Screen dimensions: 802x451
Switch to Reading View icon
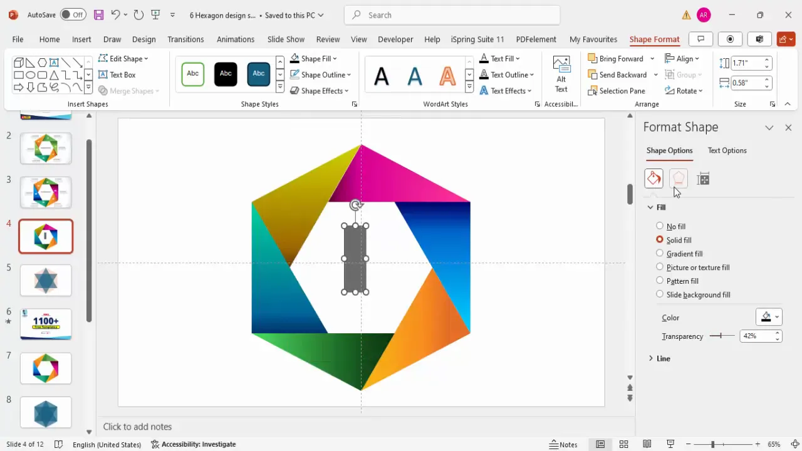(647, 444)
